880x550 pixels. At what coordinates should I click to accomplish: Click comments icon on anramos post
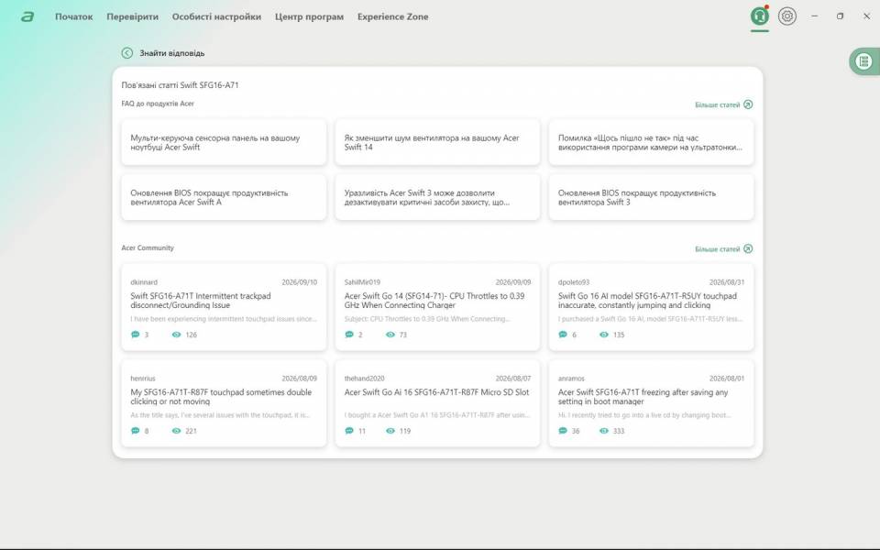[563, 431]
